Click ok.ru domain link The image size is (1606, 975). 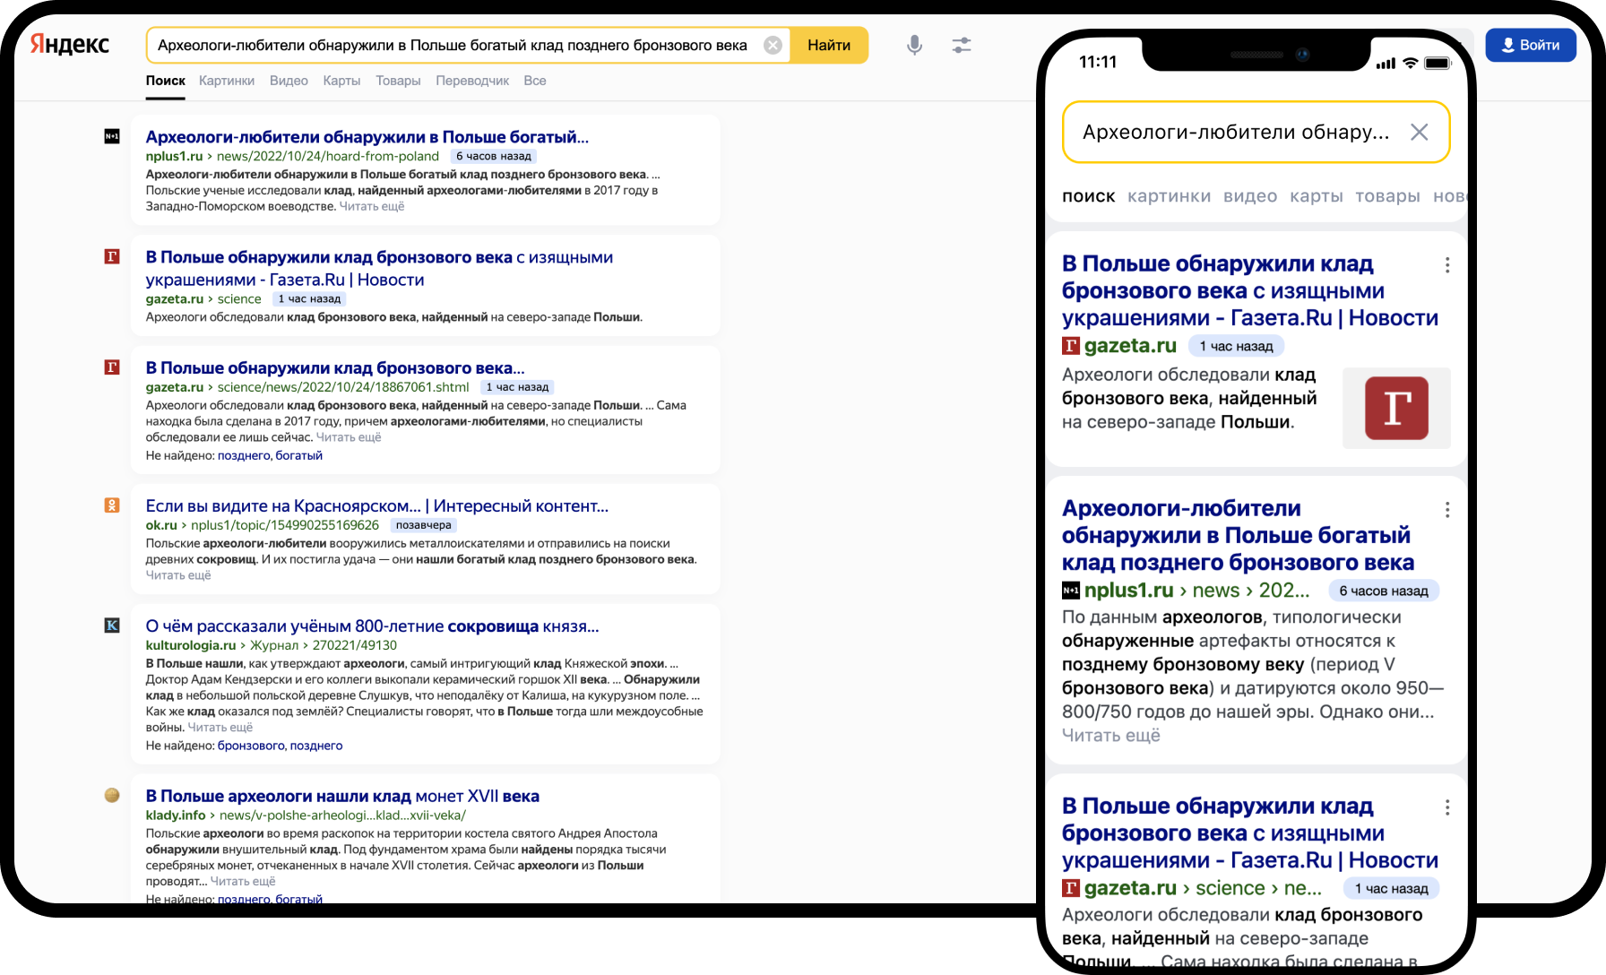pos(161,525)
